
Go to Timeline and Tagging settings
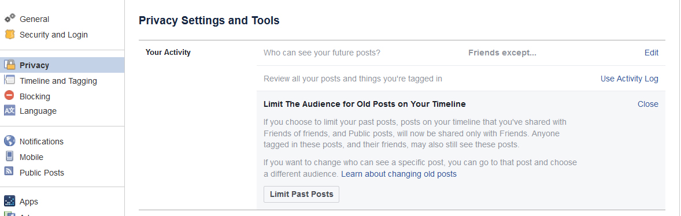click(x=58, y=81)
